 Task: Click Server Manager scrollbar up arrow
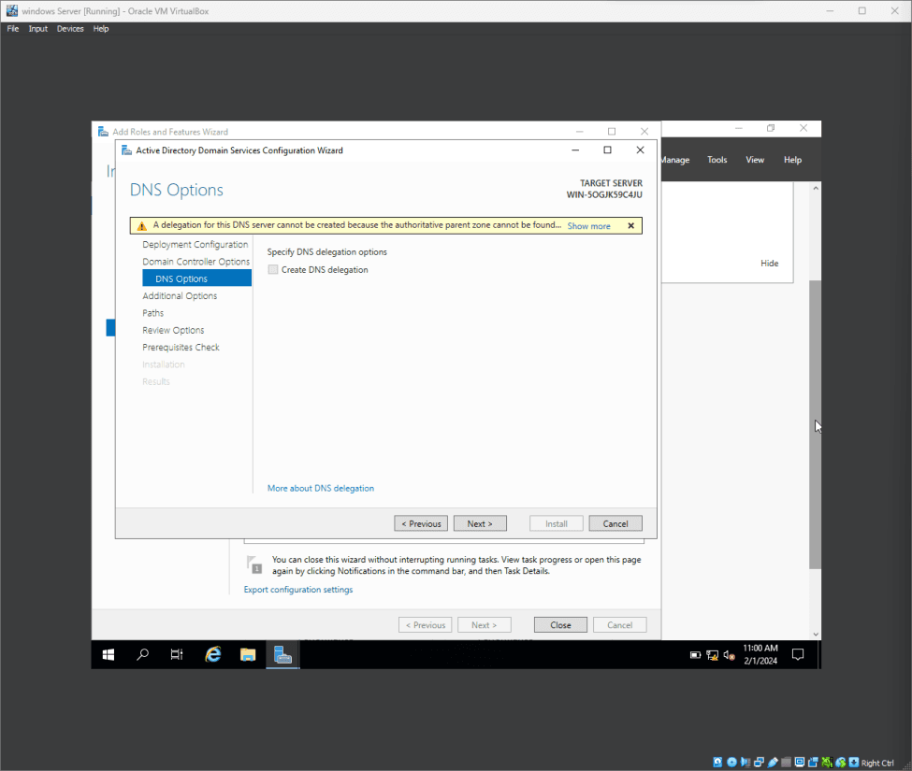tap(816, 188)
